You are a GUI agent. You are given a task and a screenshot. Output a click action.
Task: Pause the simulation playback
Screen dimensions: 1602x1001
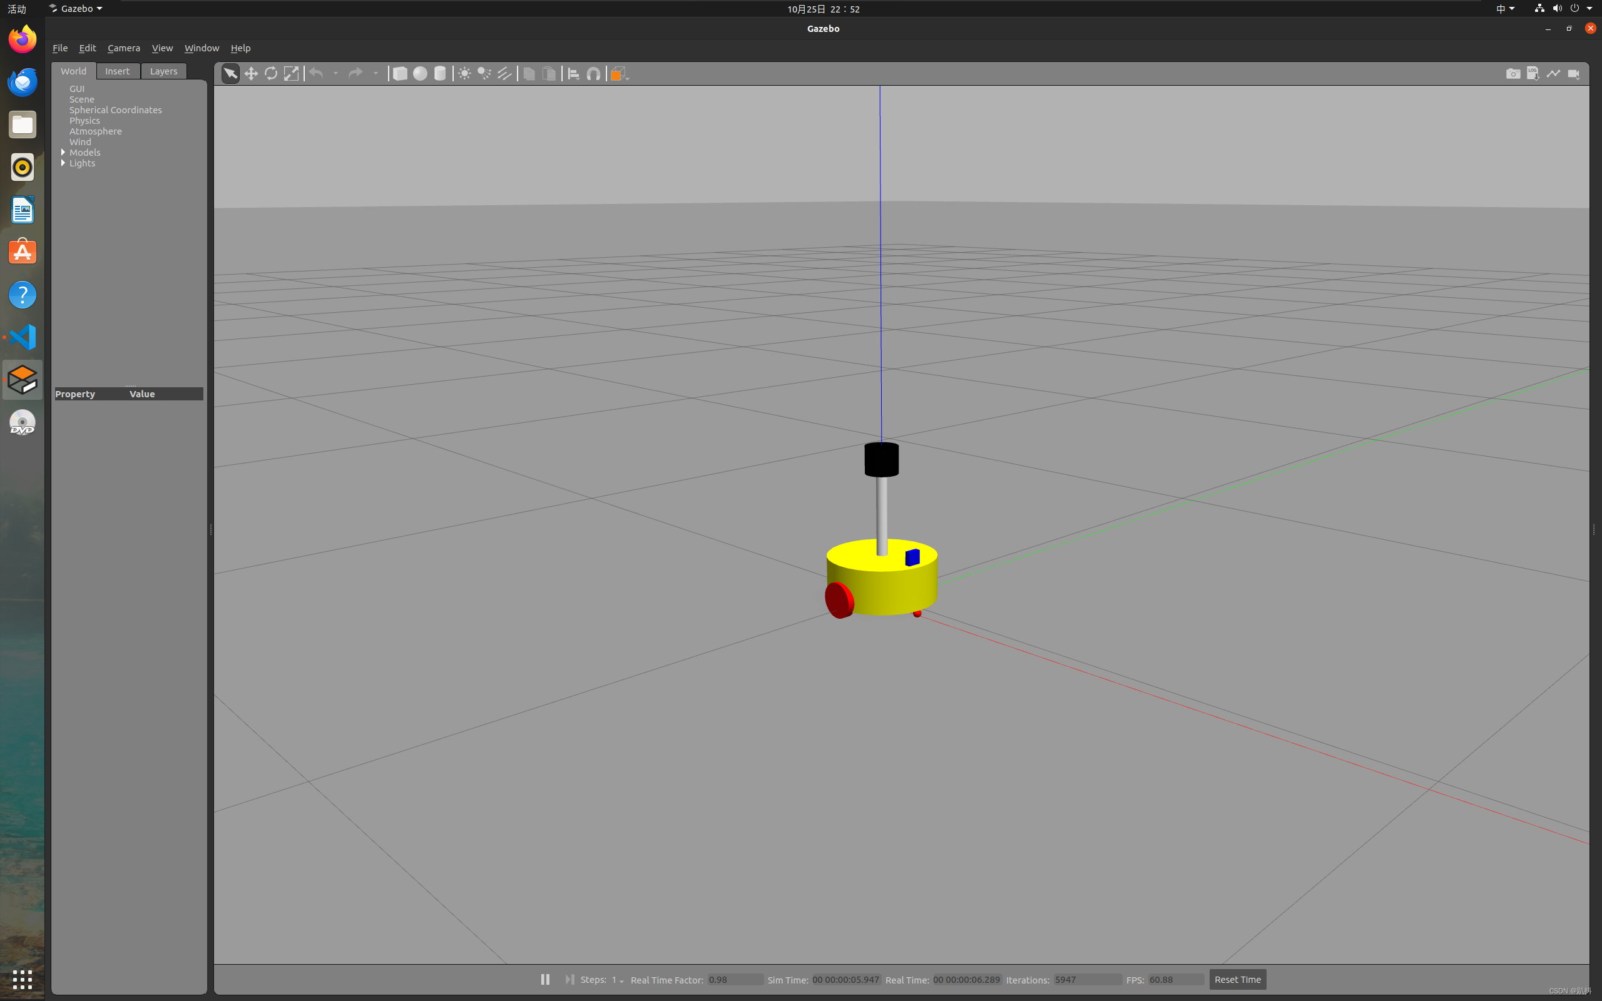[x=544, y=980]
